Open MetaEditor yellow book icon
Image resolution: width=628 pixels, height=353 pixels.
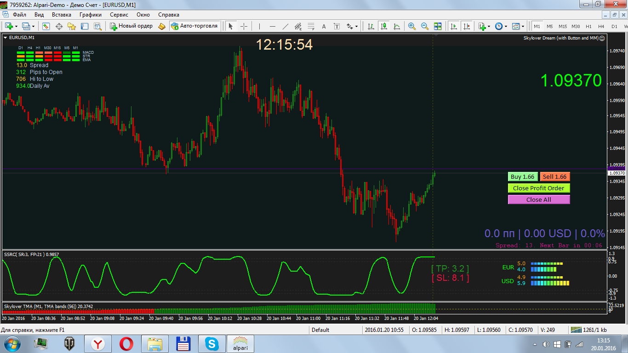point(161,26)
